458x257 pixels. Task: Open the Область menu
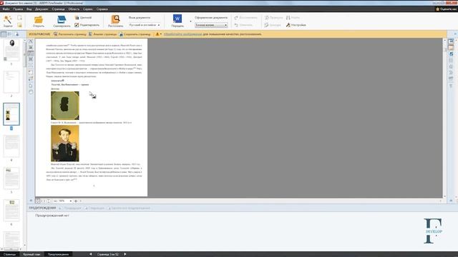(74, 9)
